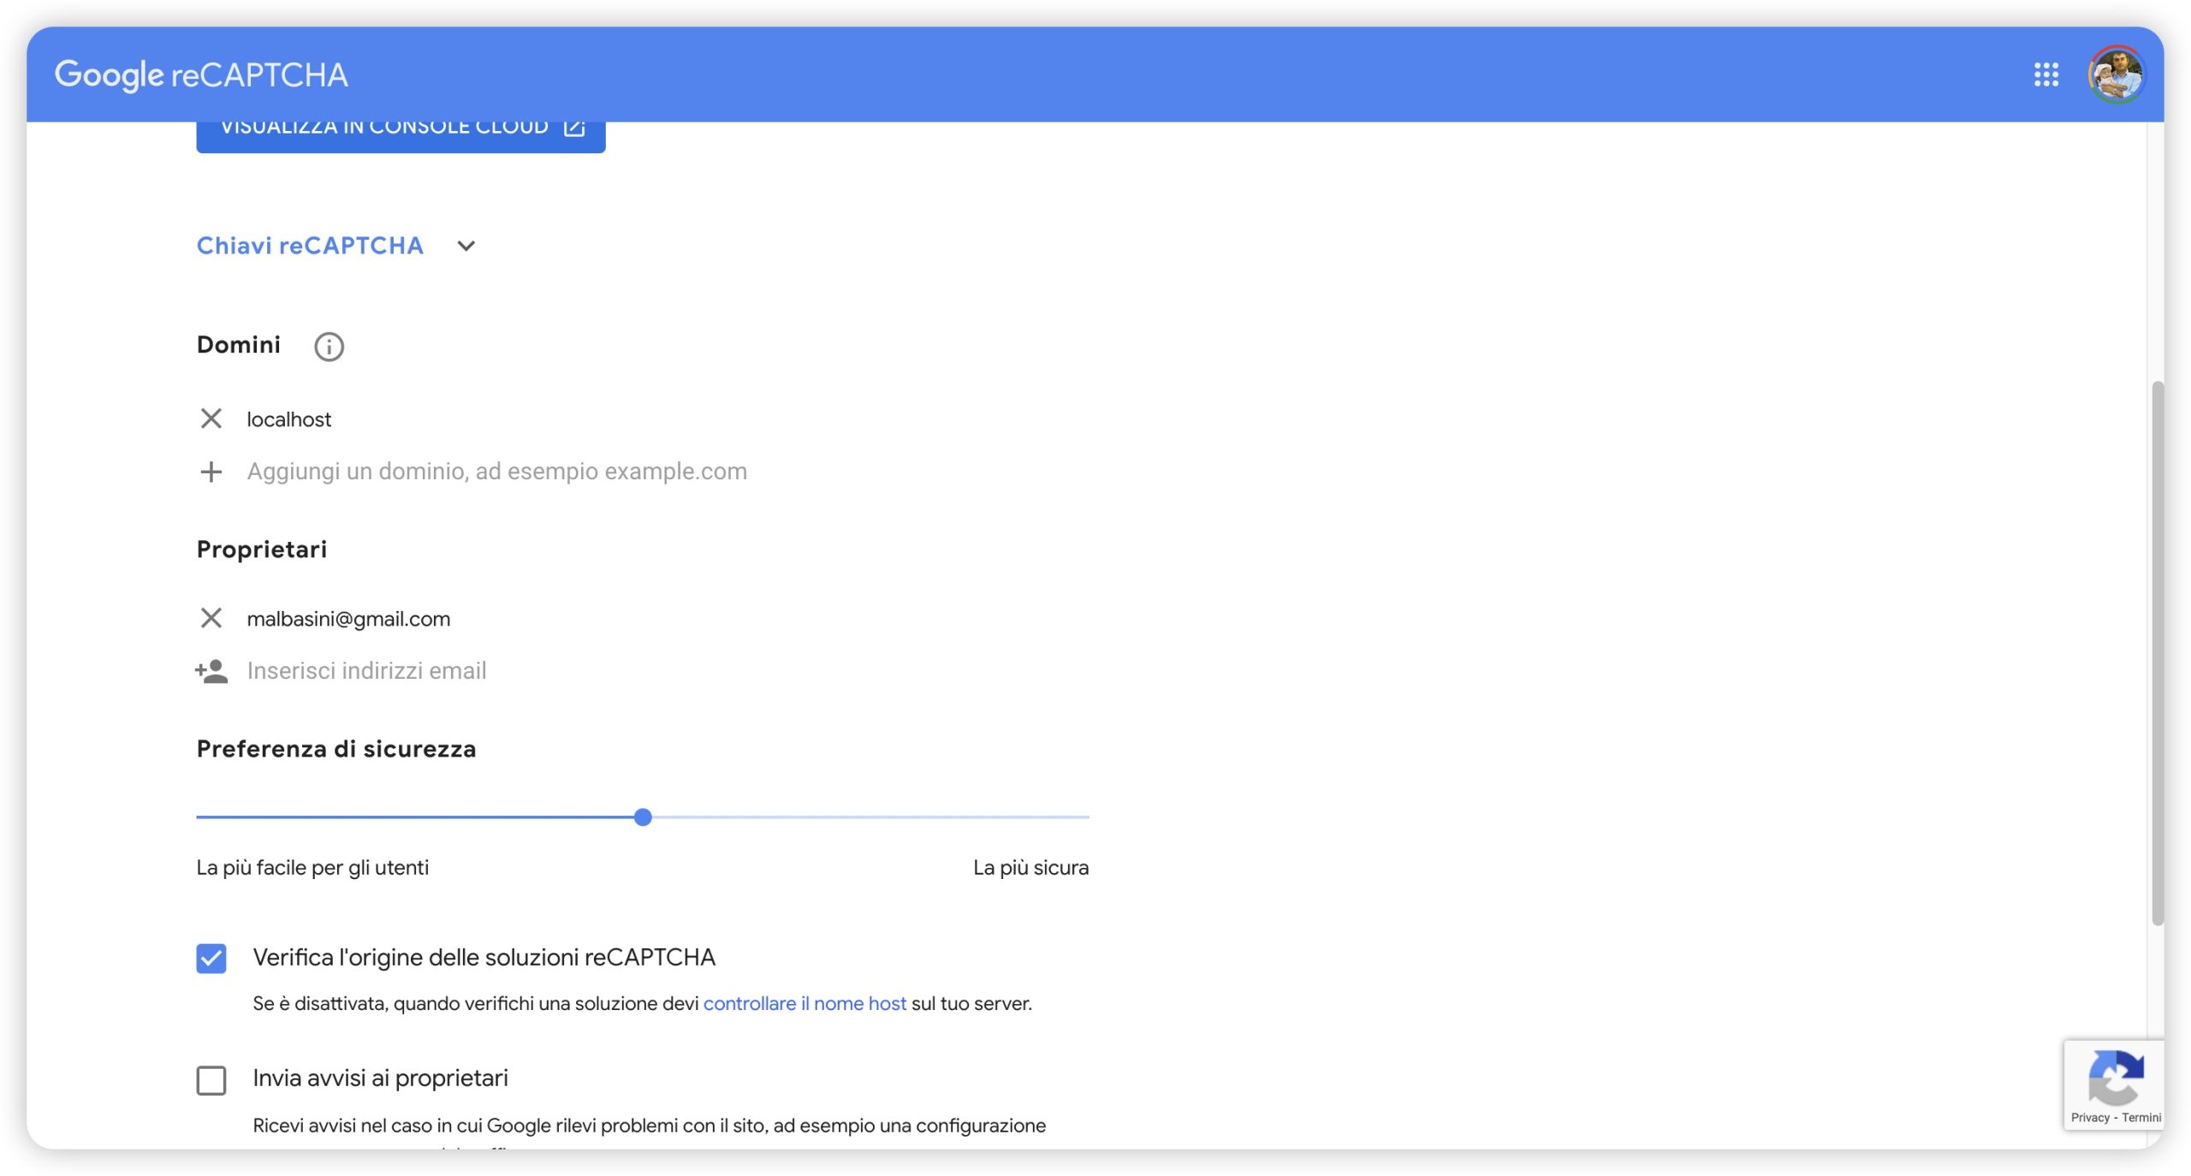Open Termini link in reCAPTCHA badge
2191x1176 pixels.
(2141, 1118)
